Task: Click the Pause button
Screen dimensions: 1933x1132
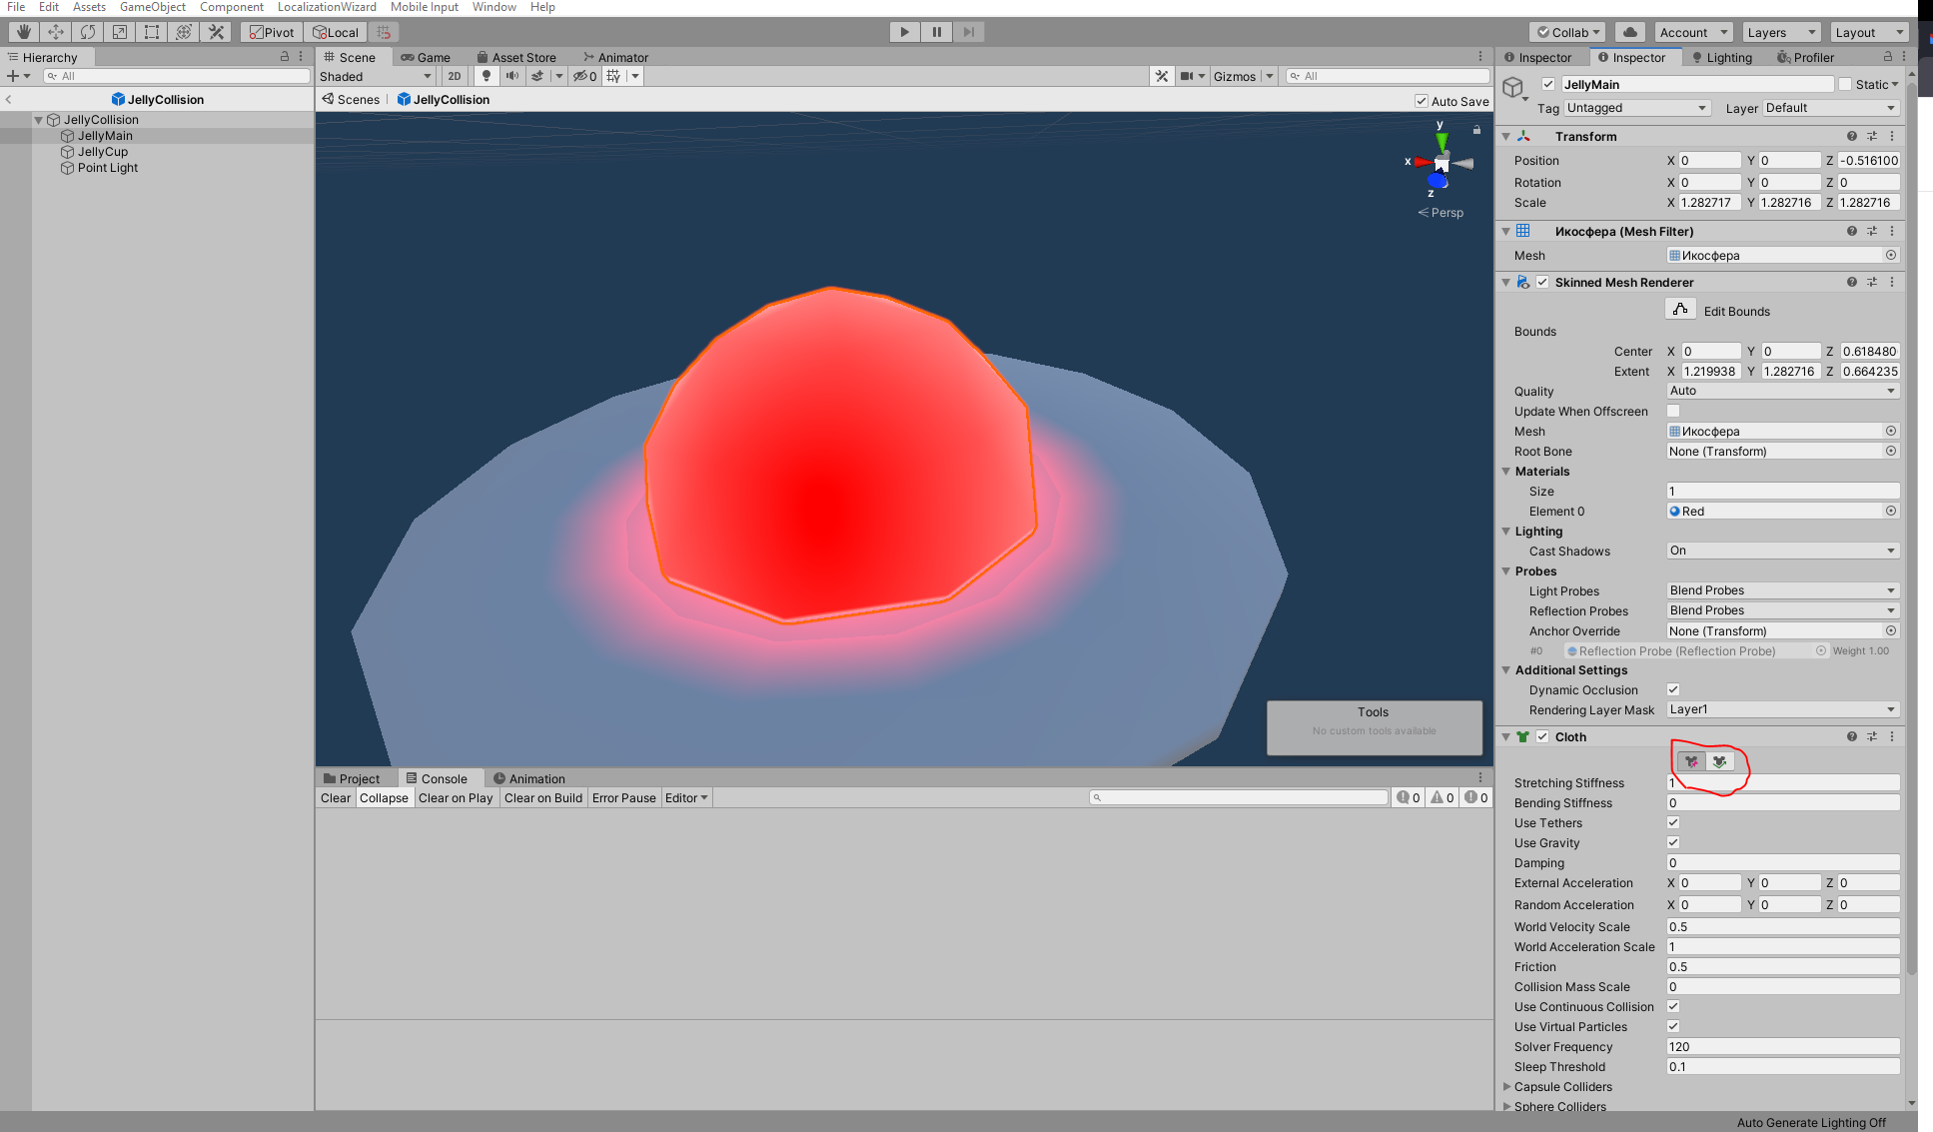Action: pyautogui.click(x=936, y=32)
